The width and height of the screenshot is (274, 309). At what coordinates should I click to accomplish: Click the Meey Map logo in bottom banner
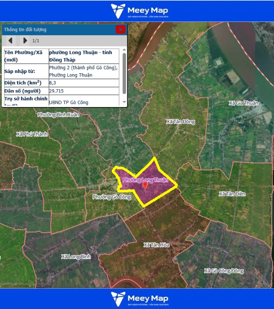tap(139, 298)
